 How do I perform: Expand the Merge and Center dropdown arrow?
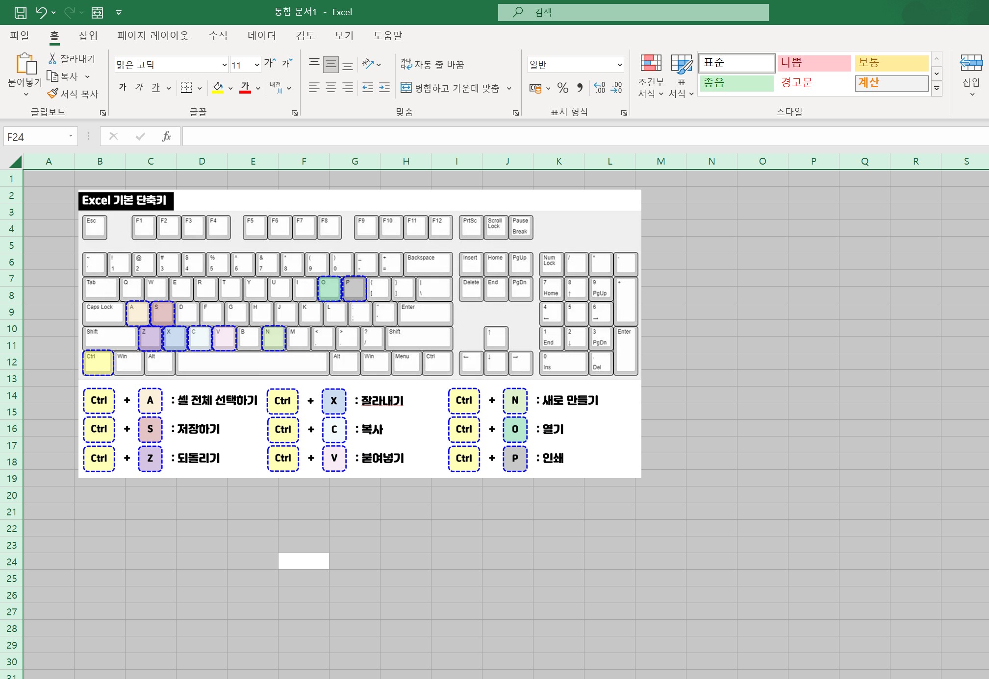[509, 88]
